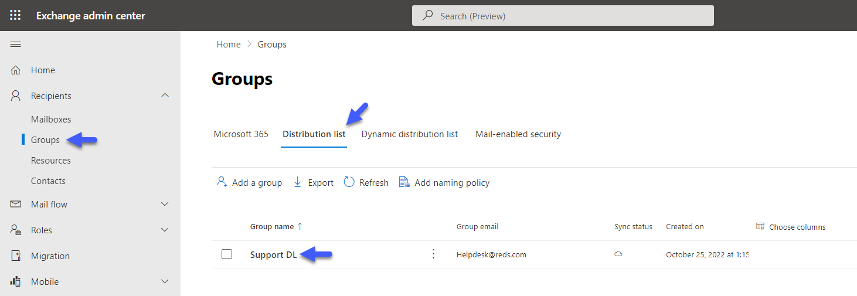Click the Migration label in sidebar
This screenshot has width=857, height=296.
[x=50, y=256]
